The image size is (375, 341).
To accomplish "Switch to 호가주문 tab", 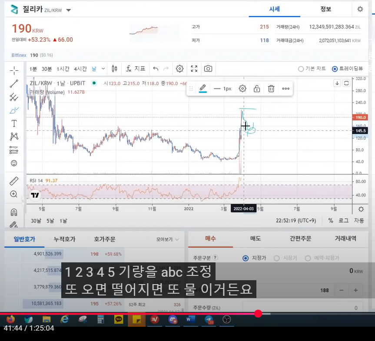I will [x=105, y=239].
